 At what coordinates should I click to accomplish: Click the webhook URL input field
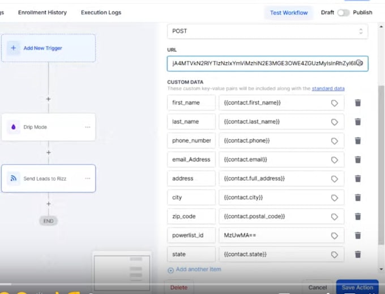click(268, 63)
